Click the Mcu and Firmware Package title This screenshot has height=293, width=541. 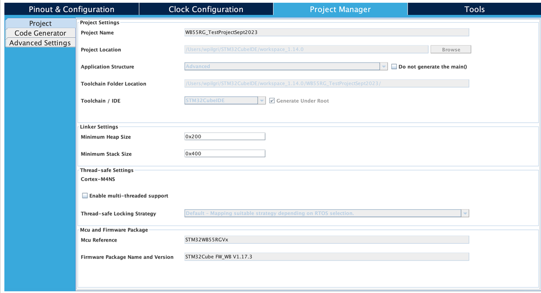click(x=114, y=230)
